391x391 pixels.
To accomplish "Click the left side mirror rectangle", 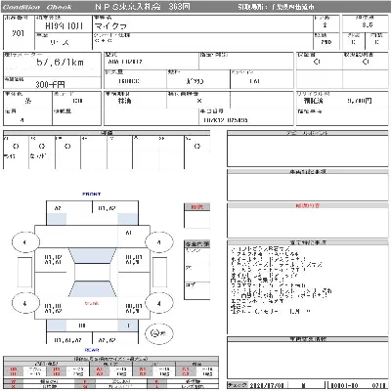I will coord(24,272).
